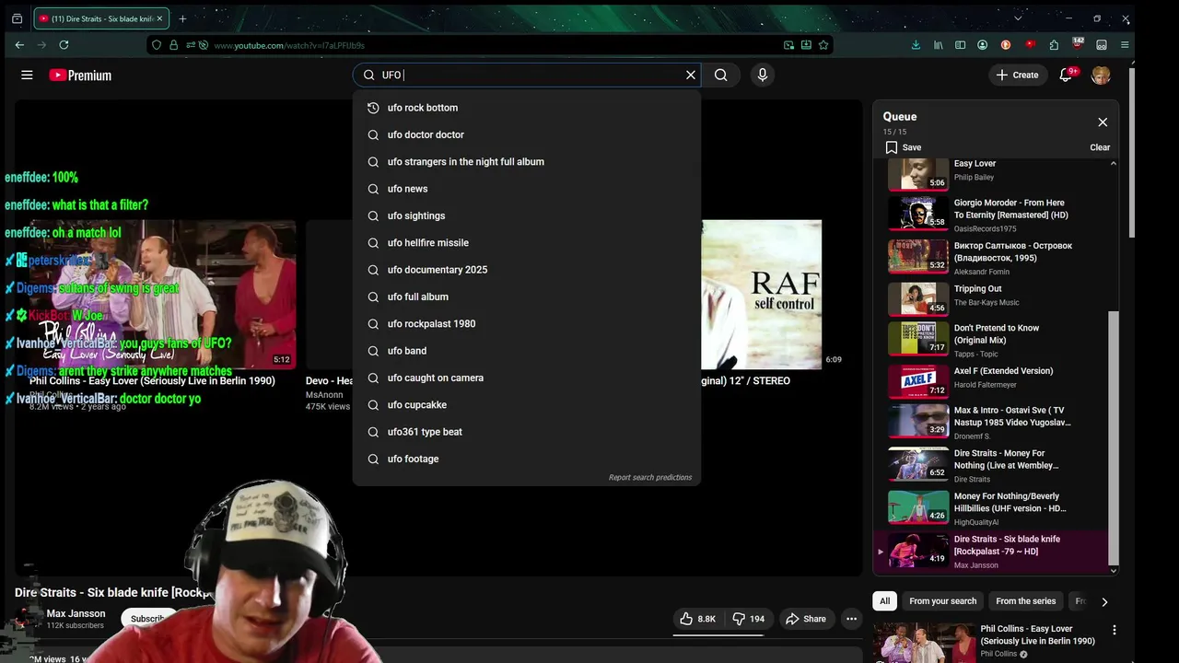Choose suggestion ufo caught on camera
The image size is (1179, 663).
527,378
